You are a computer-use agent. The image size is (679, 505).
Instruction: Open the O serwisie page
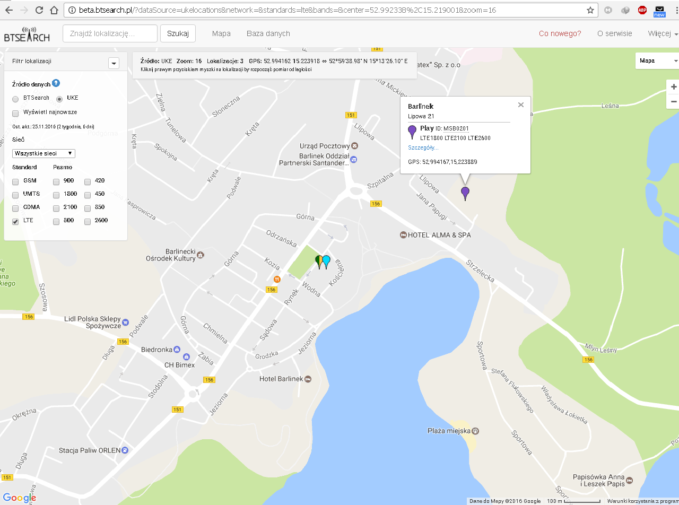(615, 33)
